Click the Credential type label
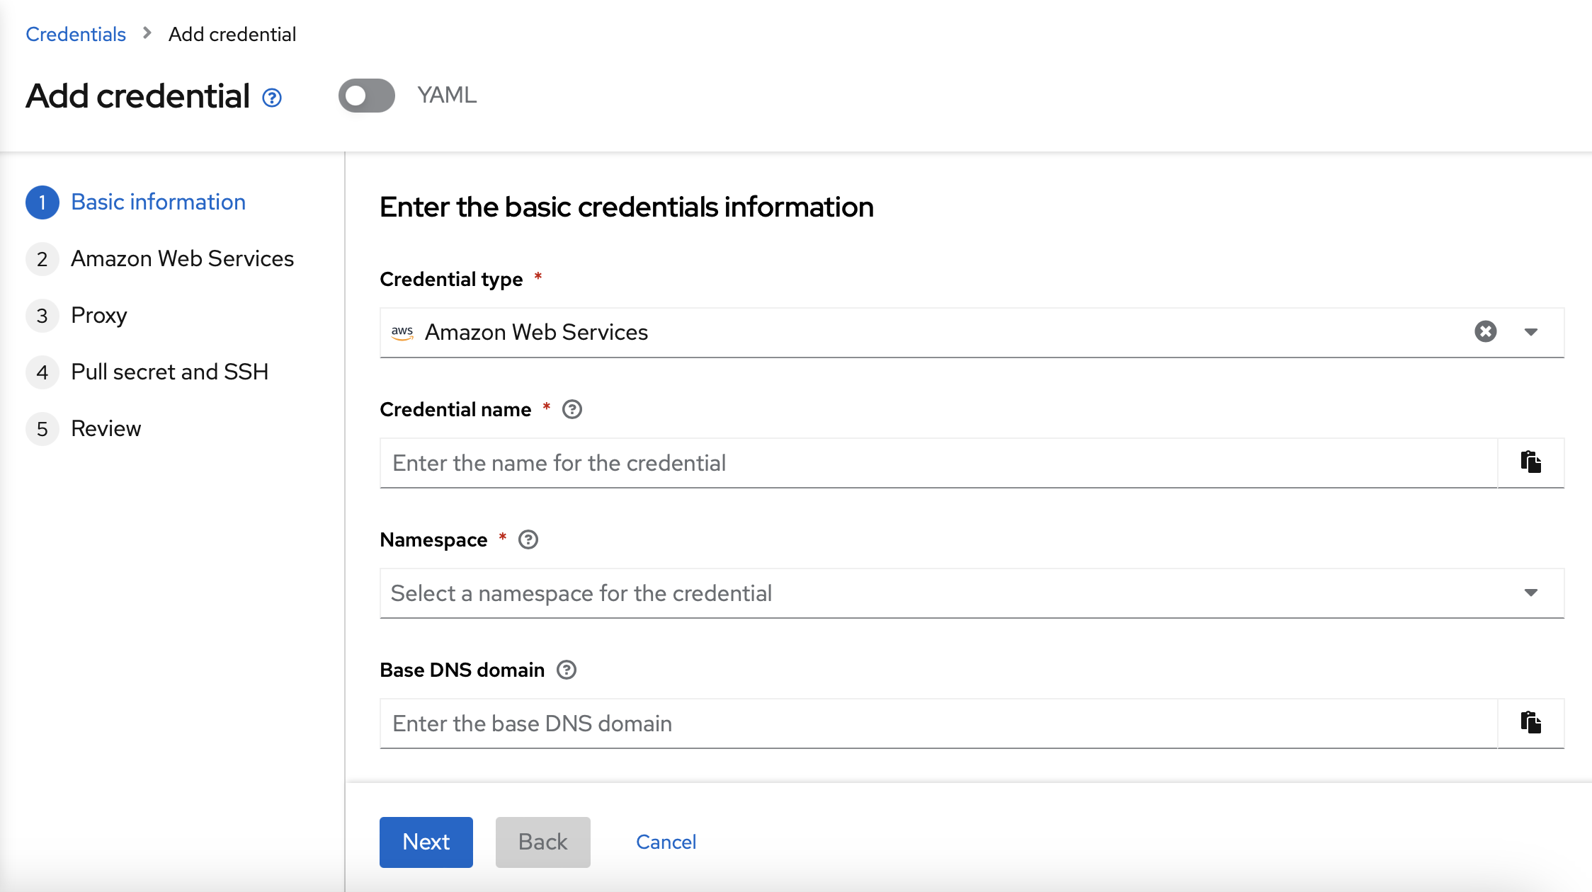1592x892 pixels. (451, 279)
